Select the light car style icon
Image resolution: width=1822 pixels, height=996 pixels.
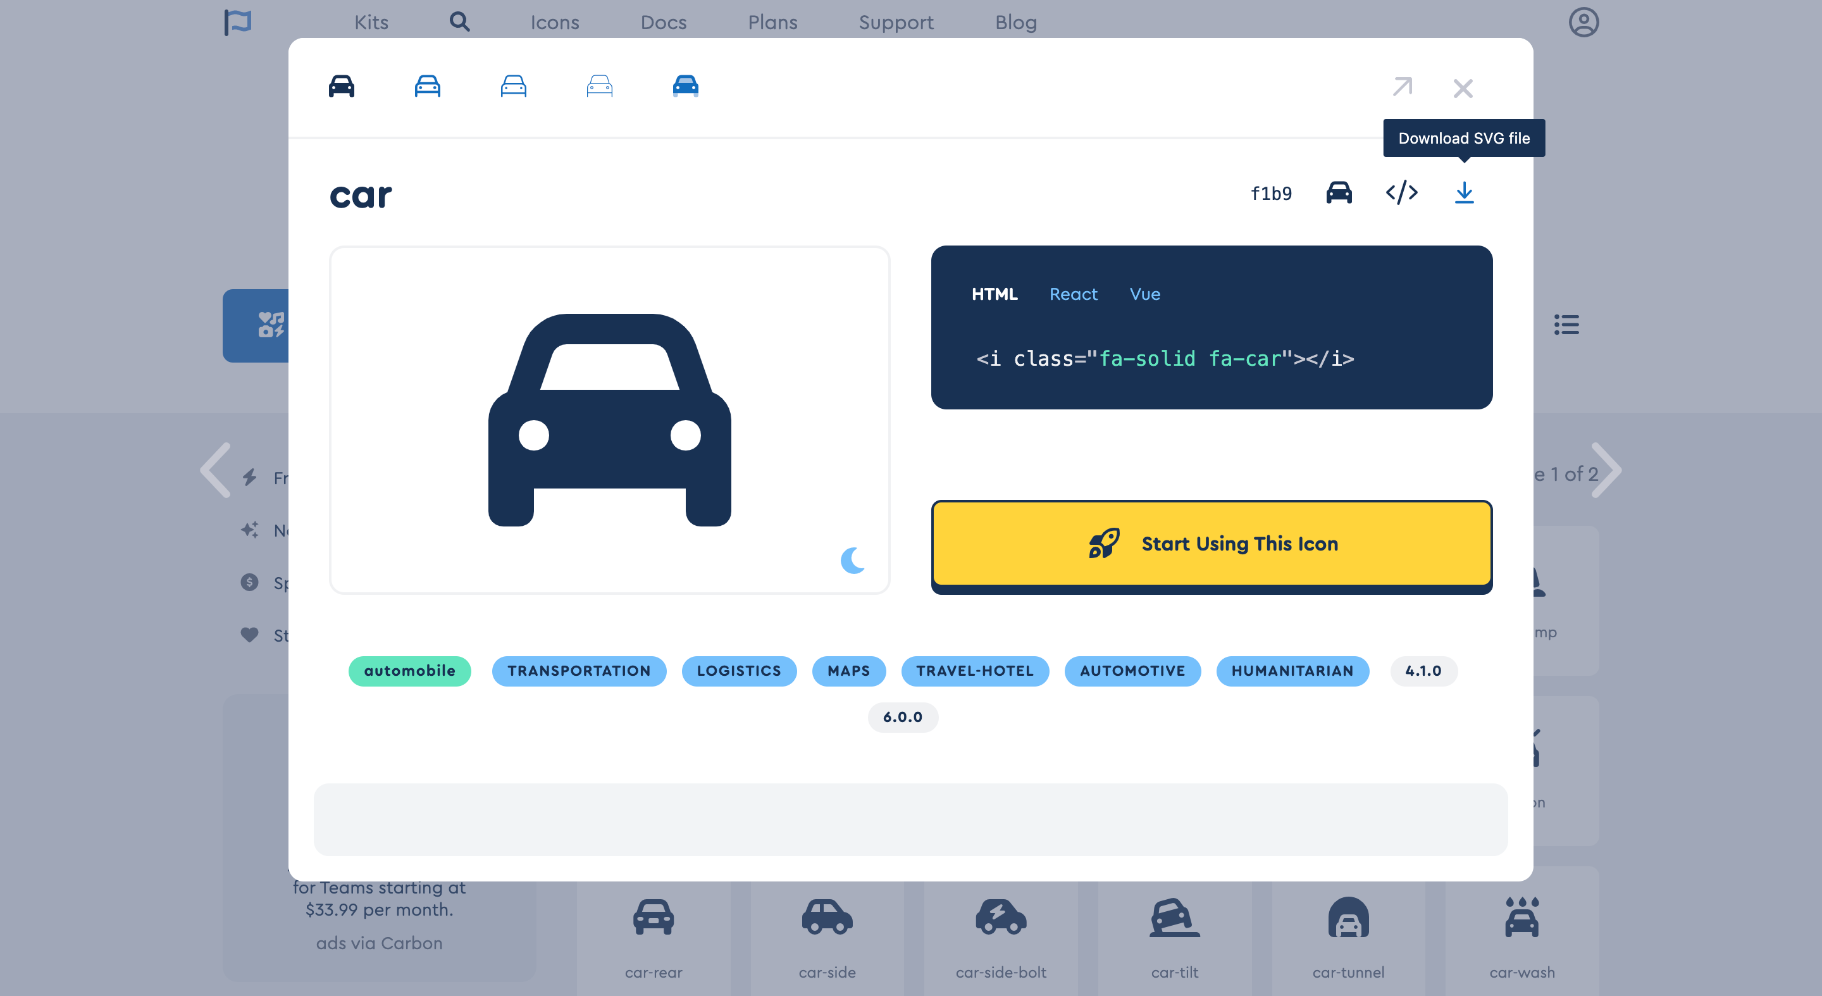click(x=514, y=86)
